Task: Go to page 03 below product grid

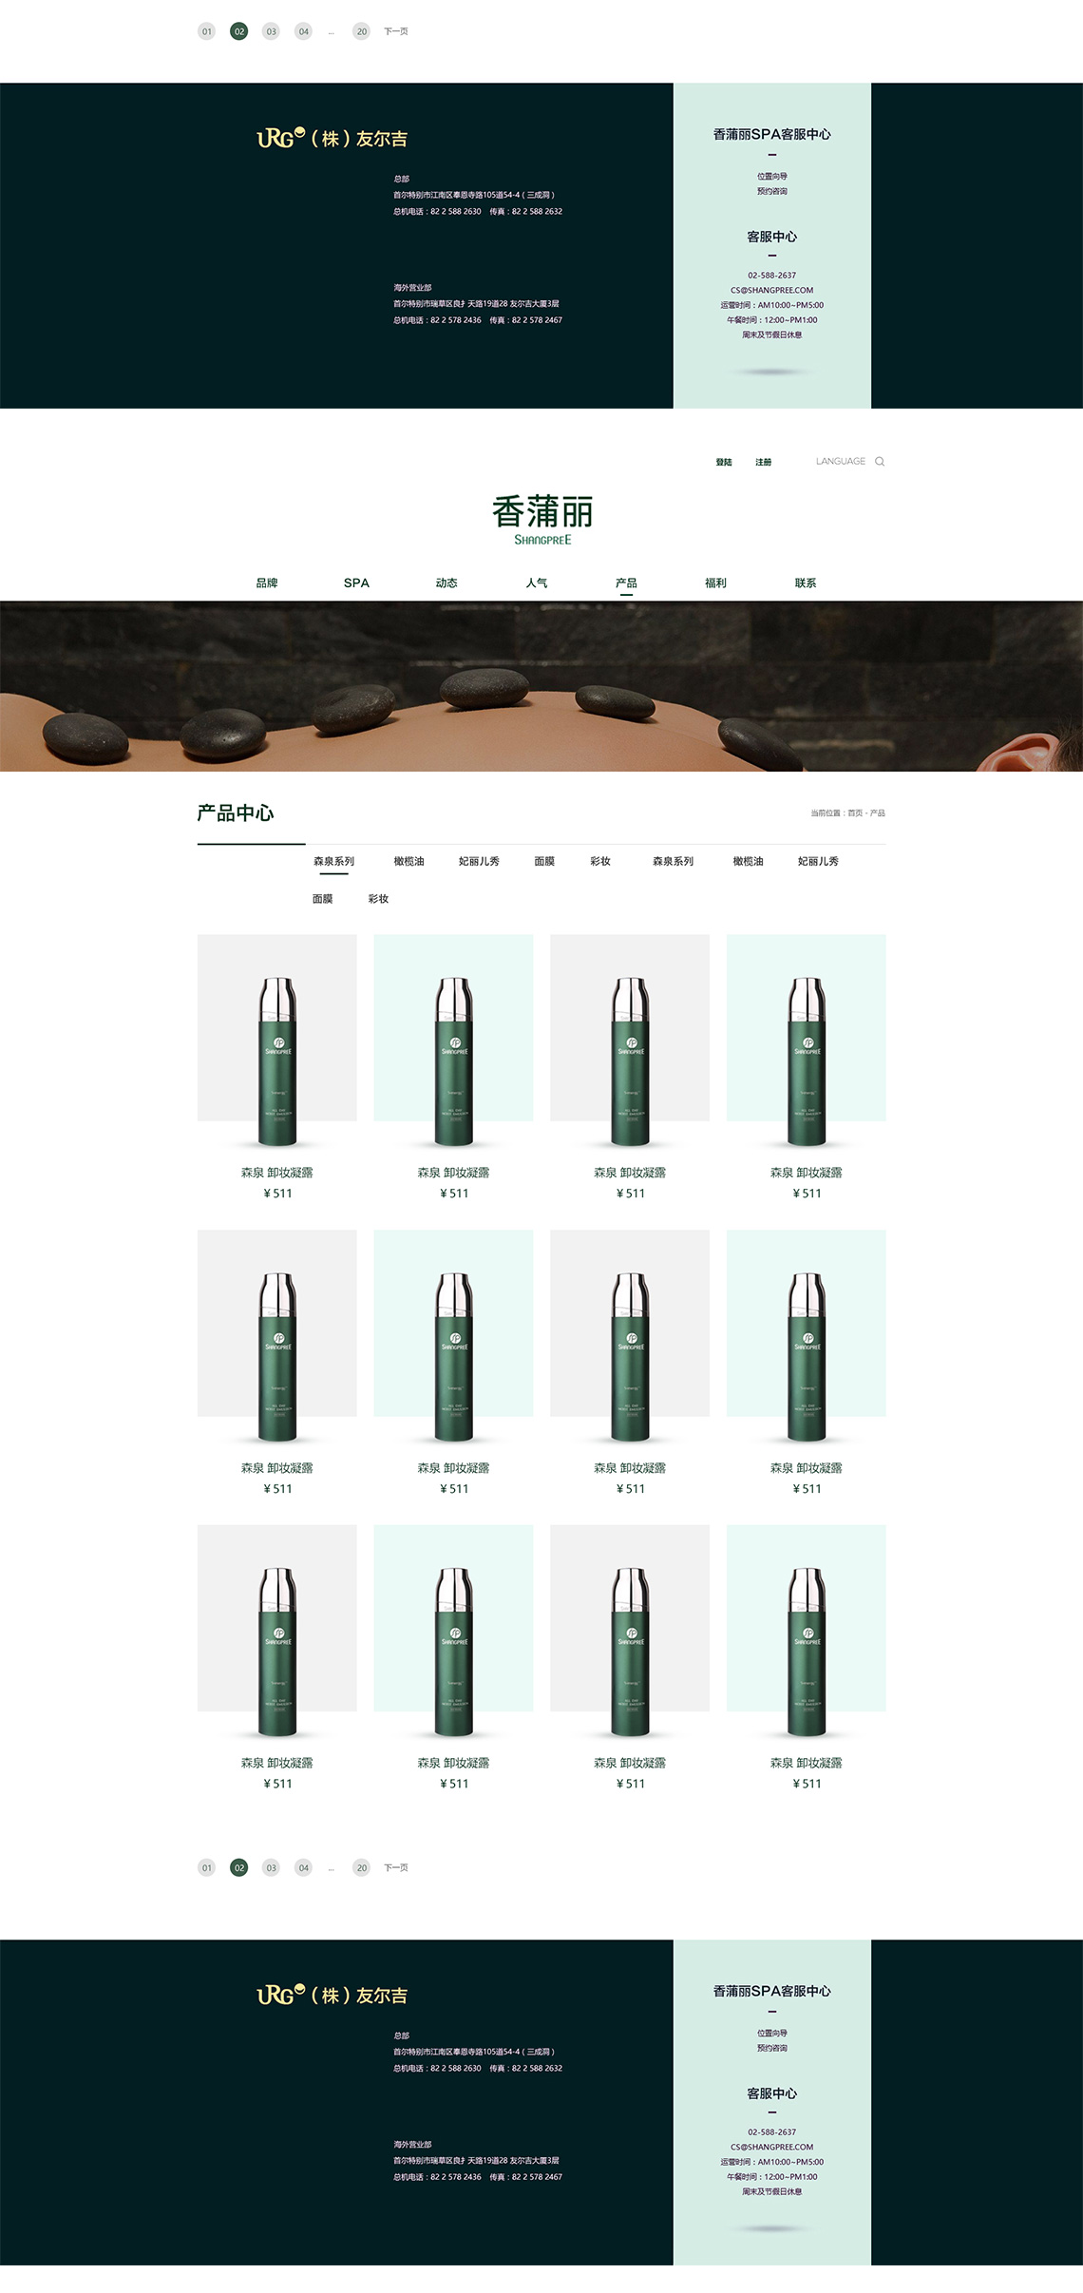Action: 271,1867
